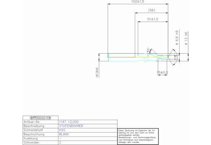The width and height of the screenshot is (211, 145).
Task: Click the Schneidstoff row label
Action: point(33,130)
